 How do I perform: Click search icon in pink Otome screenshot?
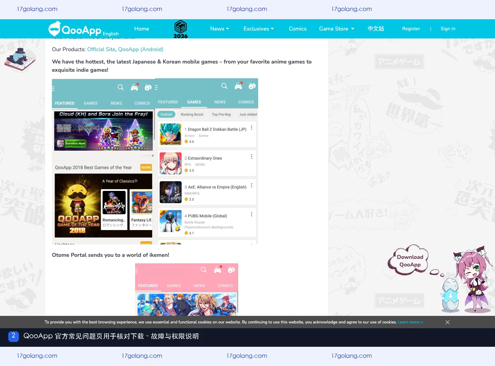[x=204, y=270]
